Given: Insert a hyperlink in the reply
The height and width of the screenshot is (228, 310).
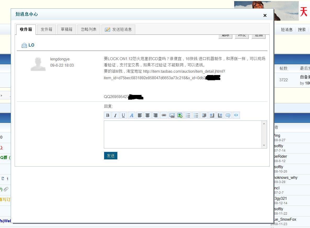Looking at the screenshot, I should [164, 115].
